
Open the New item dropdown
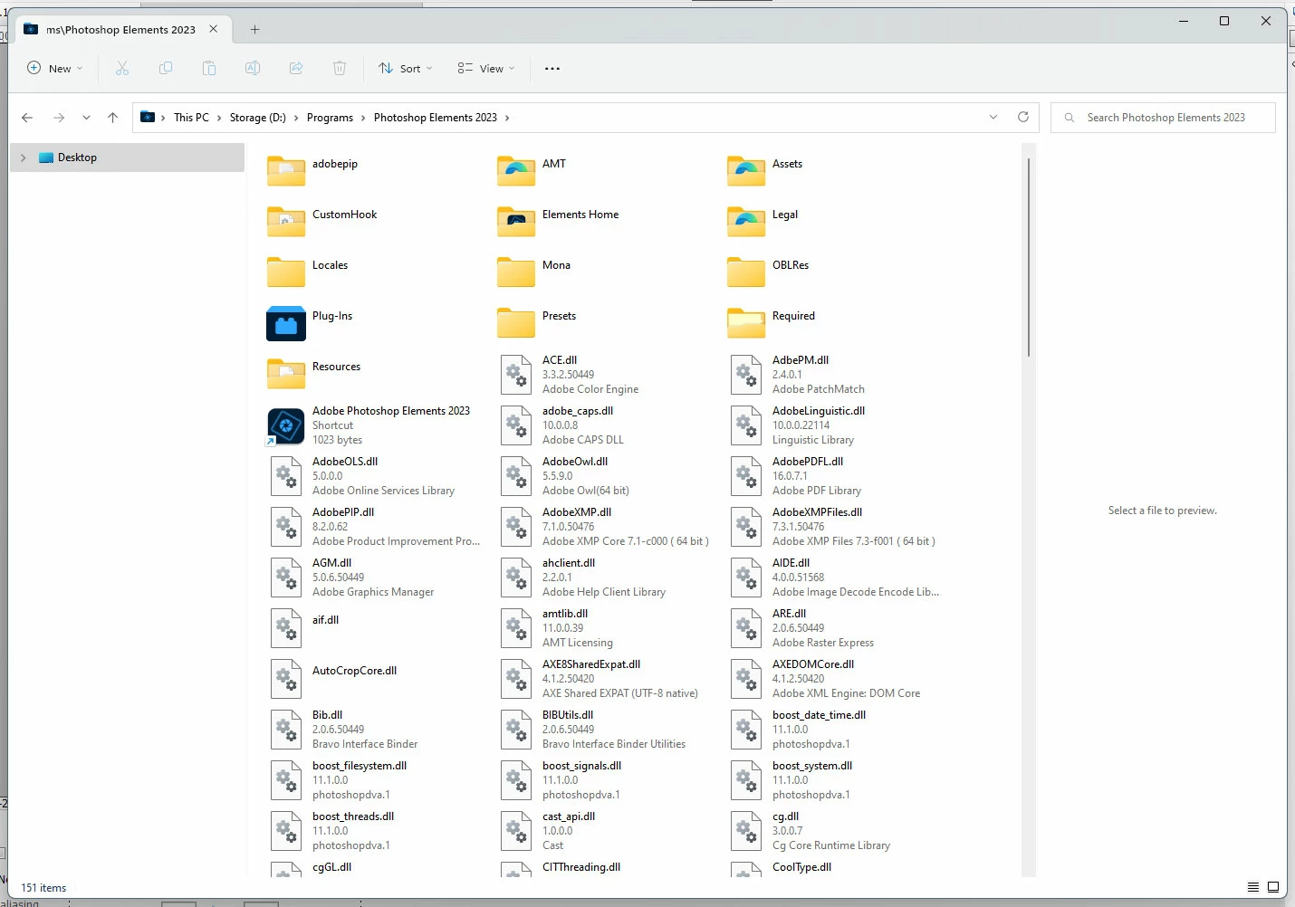pyautogui.click(x=54, y=68)
